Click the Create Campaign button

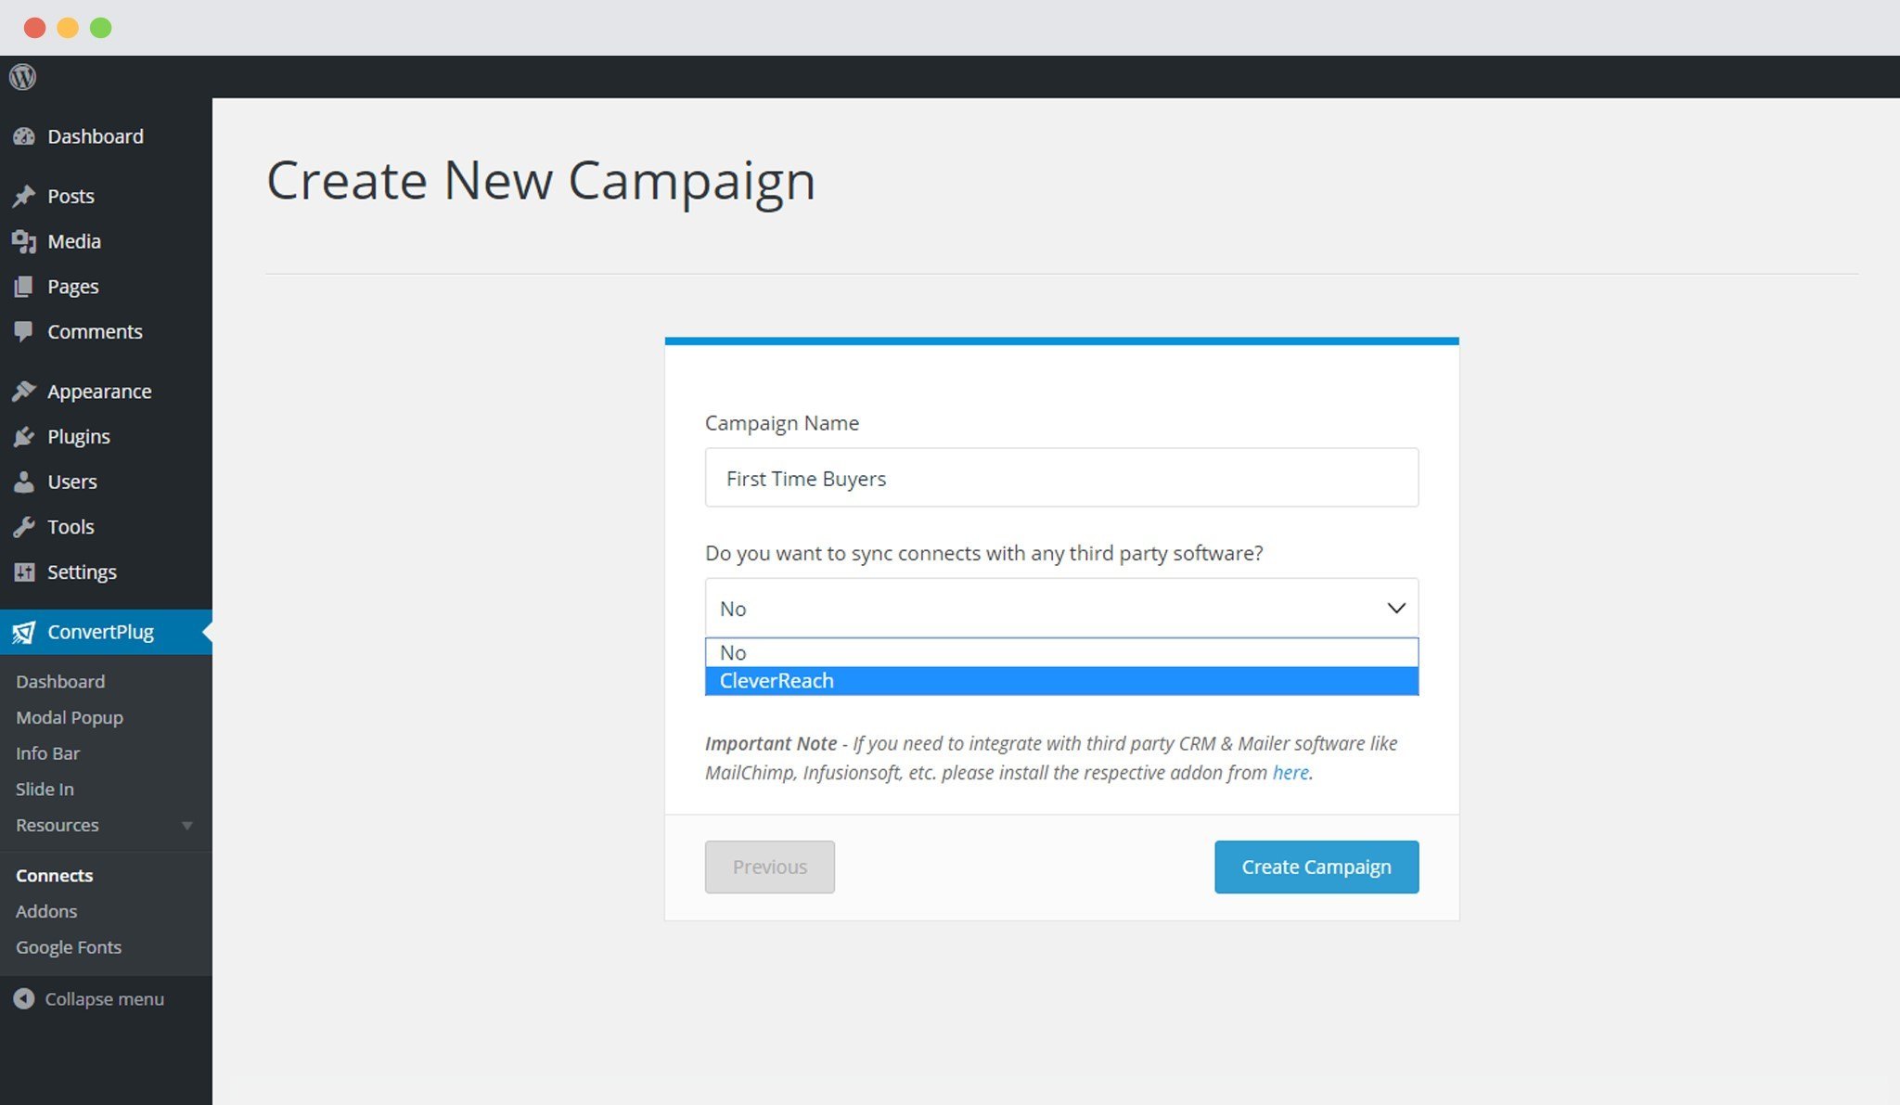point(1316,867)
